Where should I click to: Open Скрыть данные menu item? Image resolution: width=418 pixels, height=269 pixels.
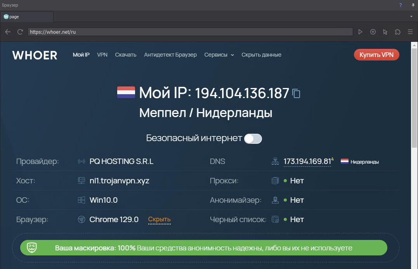261,55
